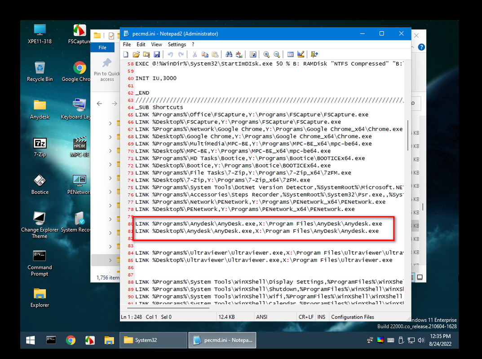Open XPE11-318 desktop icon
The image size is (482, 359).
pos(40,34)
